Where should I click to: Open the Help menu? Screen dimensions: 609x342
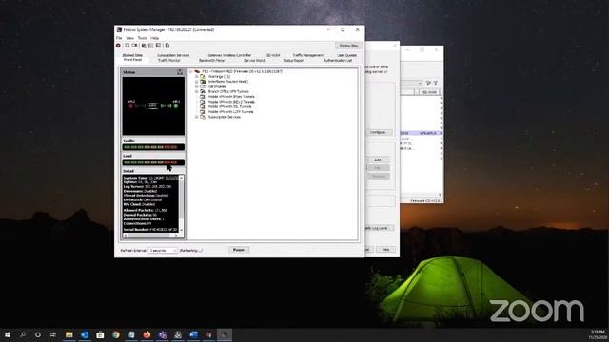154,38
